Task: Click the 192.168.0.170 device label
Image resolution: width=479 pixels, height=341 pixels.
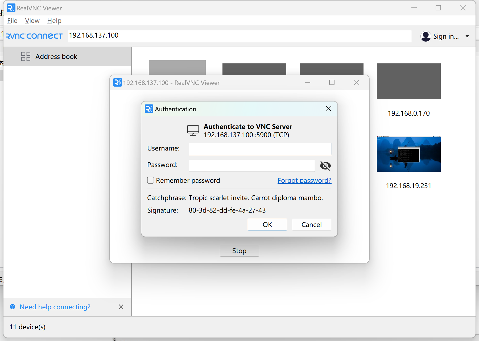Action: click(x=409, y=113)
